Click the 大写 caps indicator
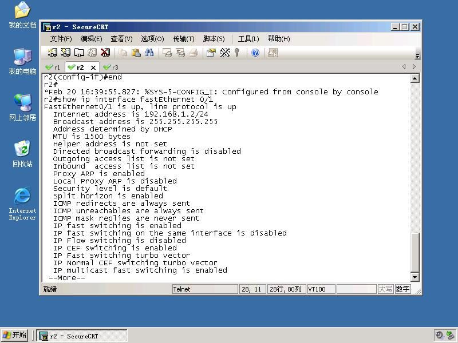Viewport: 458px width, 343px height. 385,289
